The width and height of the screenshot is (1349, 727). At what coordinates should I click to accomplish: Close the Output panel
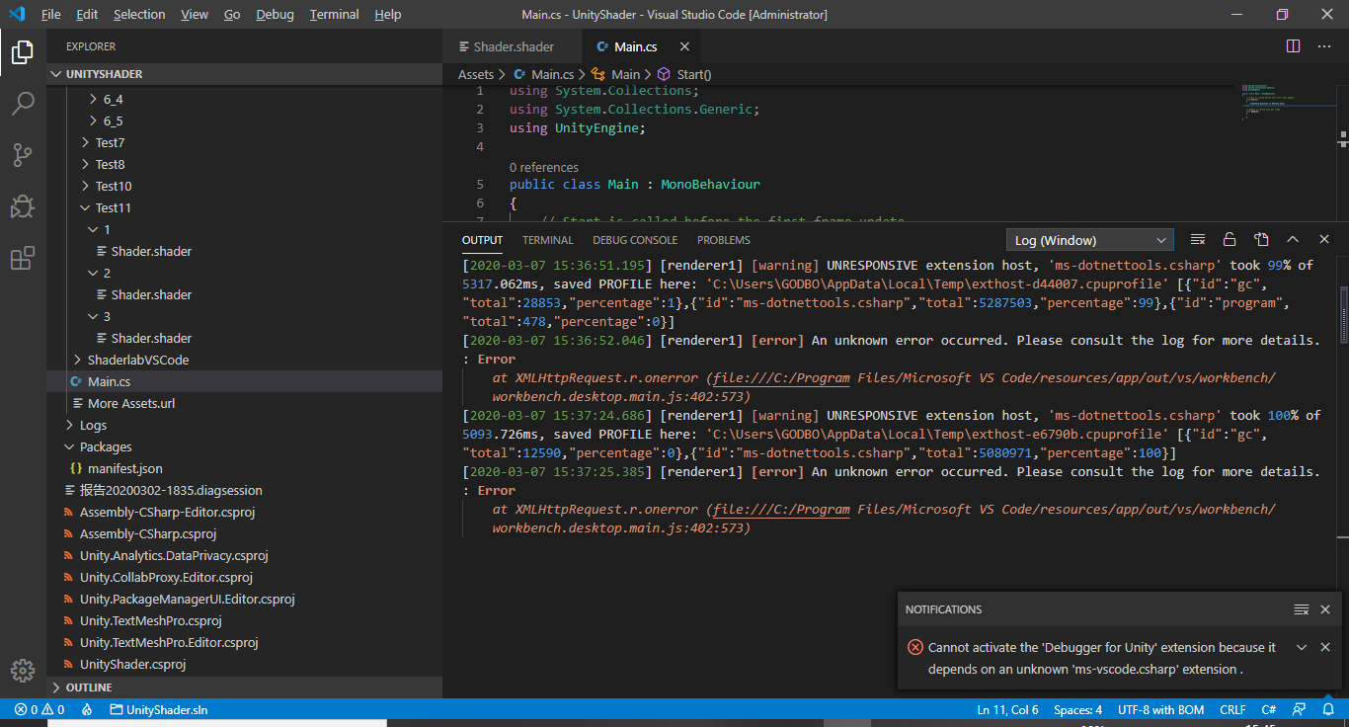(1324, 239)
